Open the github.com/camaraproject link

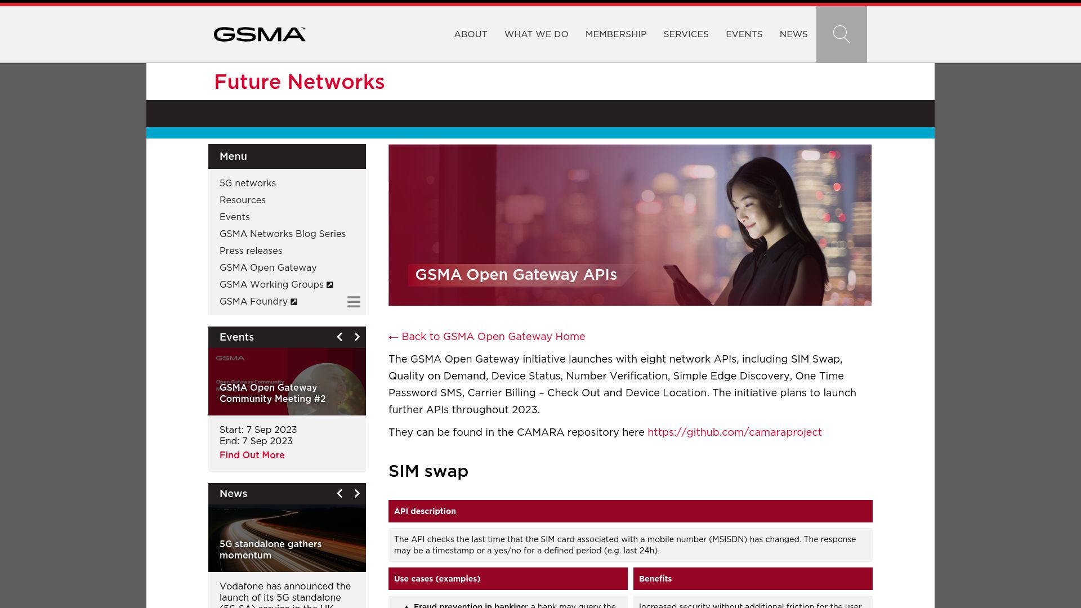point(735,432)
